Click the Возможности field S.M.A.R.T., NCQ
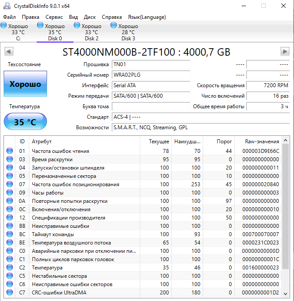 click(x=201, y=127)
